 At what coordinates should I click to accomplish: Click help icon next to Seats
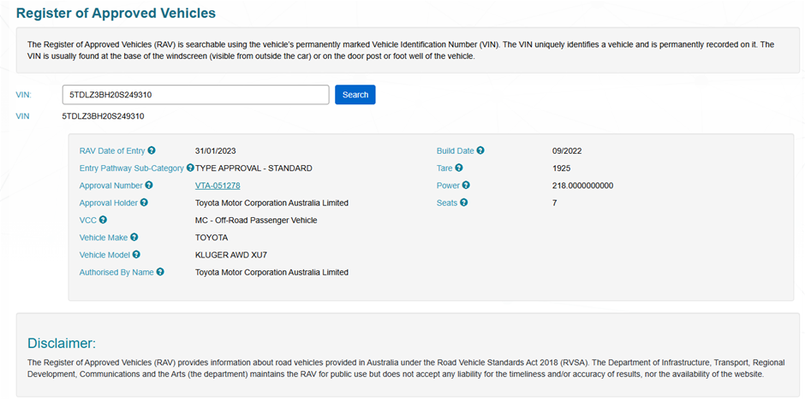click(x=463, y=203)
